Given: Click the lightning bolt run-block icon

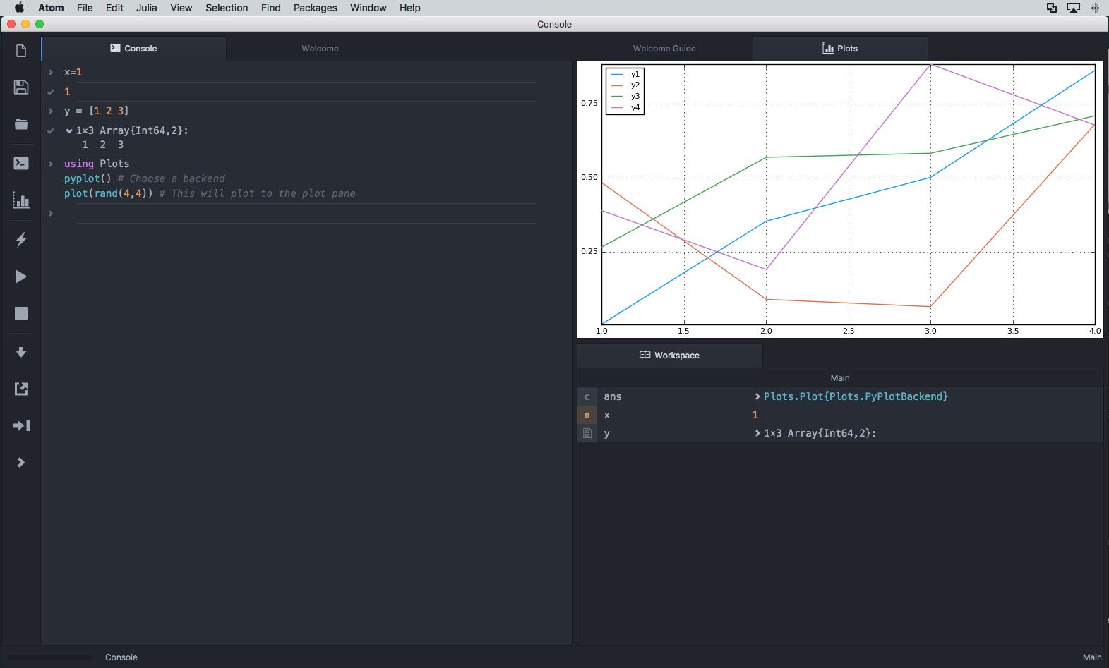Looking at the screenshot, I should (21, 239).
